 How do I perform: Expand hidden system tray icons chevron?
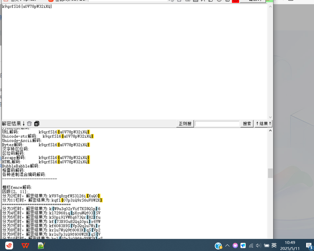(x=227, y=245)
